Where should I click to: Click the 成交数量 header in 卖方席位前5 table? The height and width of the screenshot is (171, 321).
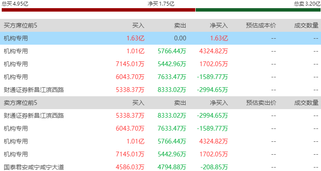(306, 103)
